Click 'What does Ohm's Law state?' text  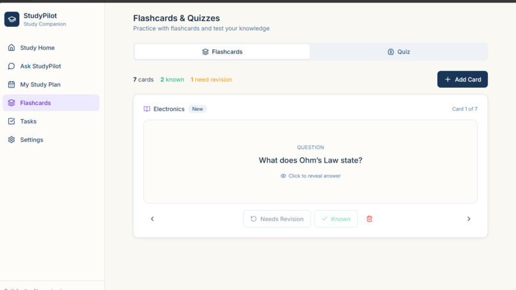(x=310, y=160)
